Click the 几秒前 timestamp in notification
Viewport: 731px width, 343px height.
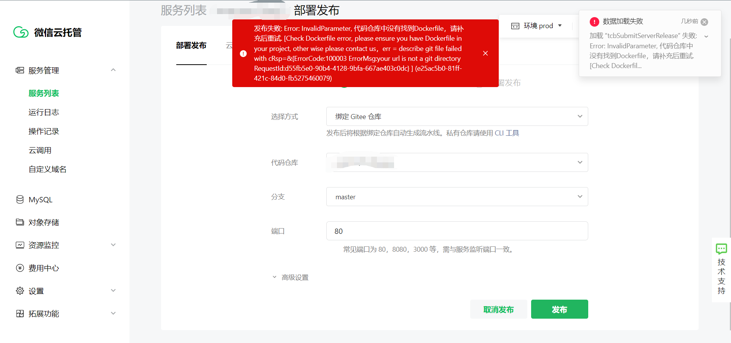click(690, 21)
